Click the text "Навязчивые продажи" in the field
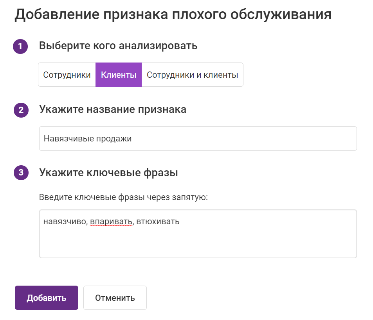Screen dimensions: 373x320 pyautogui.click(x=87, y=138)
